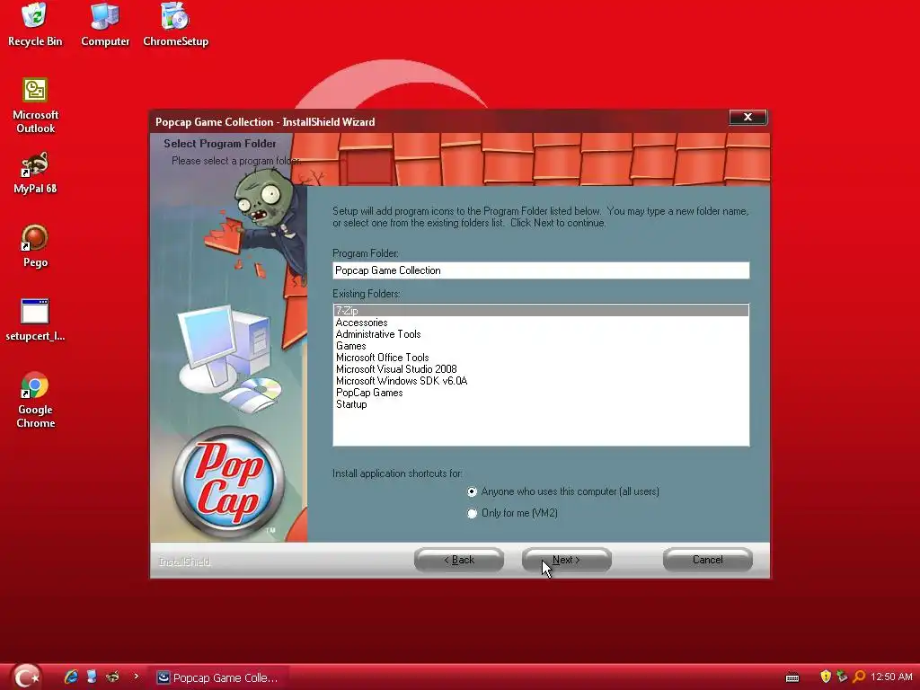Launch Internet Explorer from quick launch
The height and width of the screenshot is (690, 920).
pyautogui.click(x=71, y=677)
